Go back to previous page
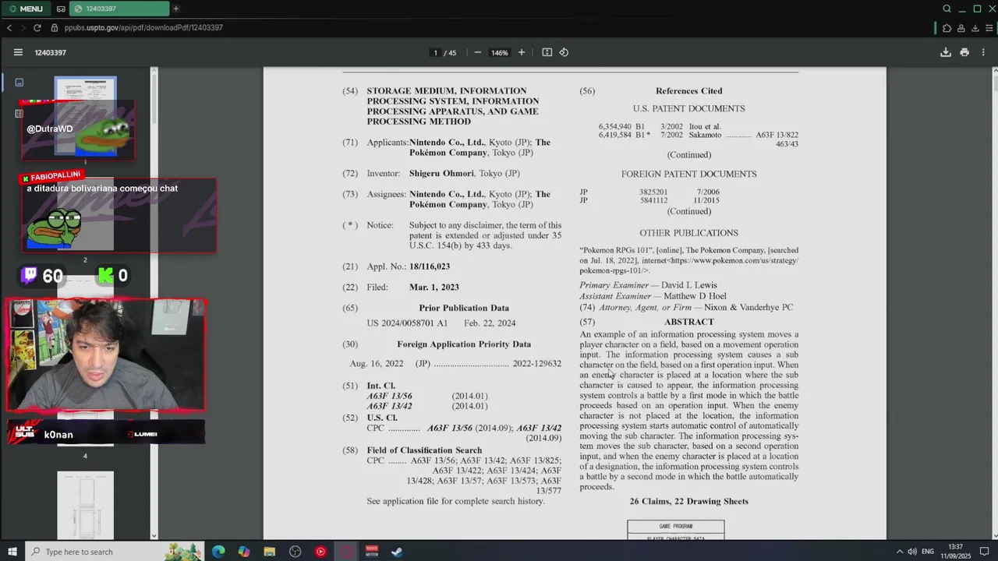 tap(9, 27)
